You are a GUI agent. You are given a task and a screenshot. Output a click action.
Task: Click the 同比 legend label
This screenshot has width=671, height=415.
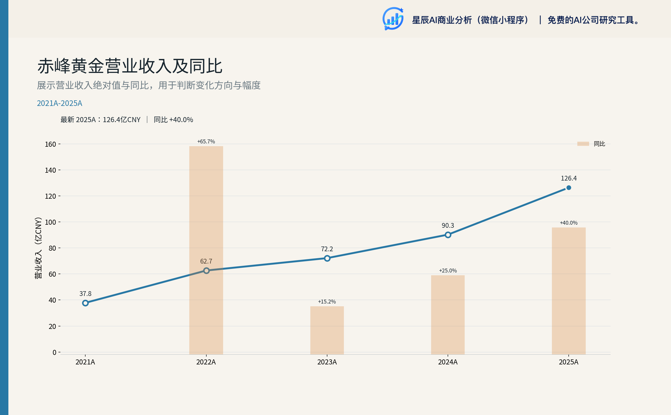coord(599,144)
